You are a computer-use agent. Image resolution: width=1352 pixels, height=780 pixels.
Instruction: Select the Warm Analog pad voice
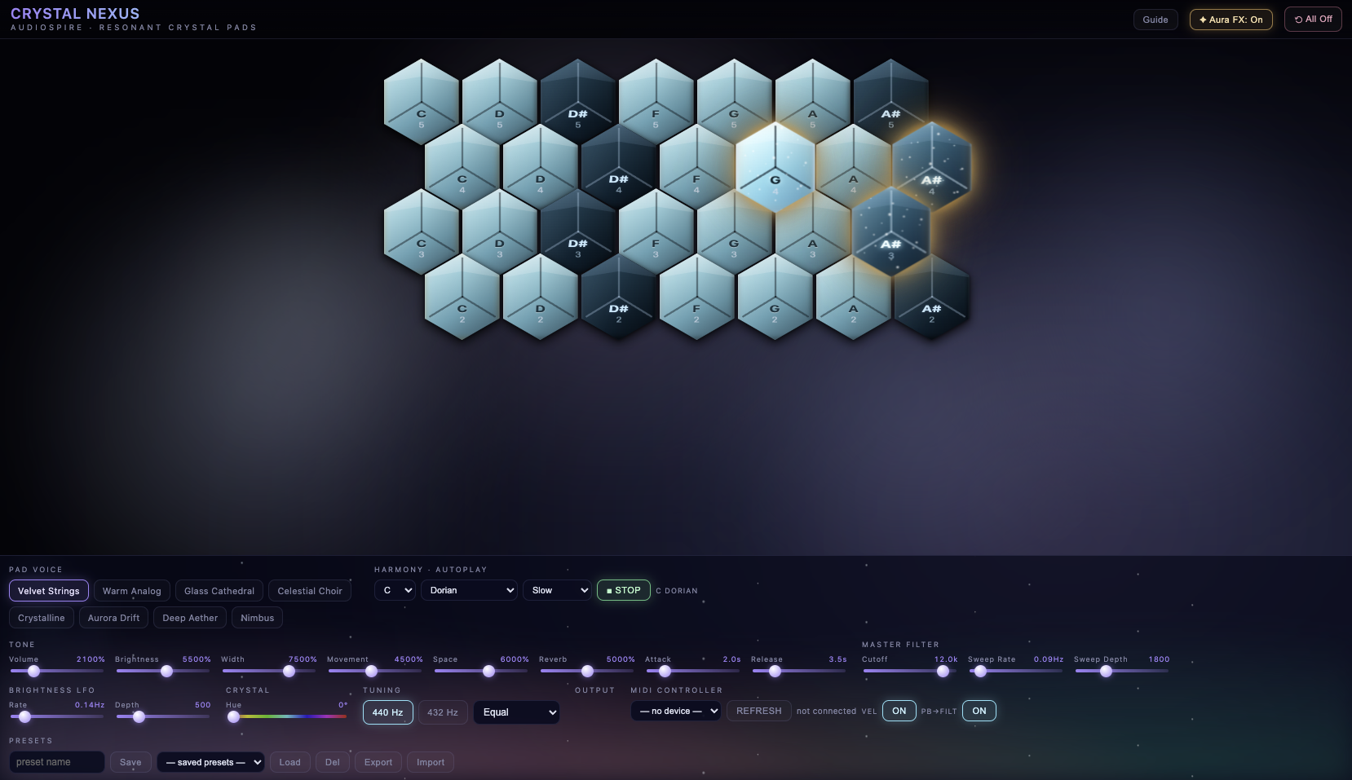pos(132,591)
